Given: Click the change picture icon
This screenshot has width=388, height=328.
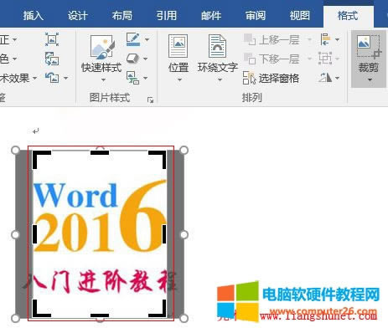Looking at the screenshot, I should (x=52, y=59).
